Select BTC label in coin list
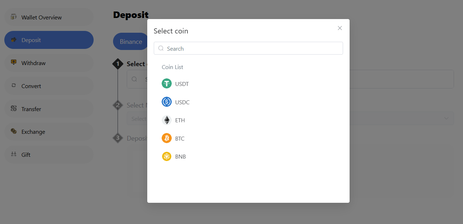 tap(180, 138)
